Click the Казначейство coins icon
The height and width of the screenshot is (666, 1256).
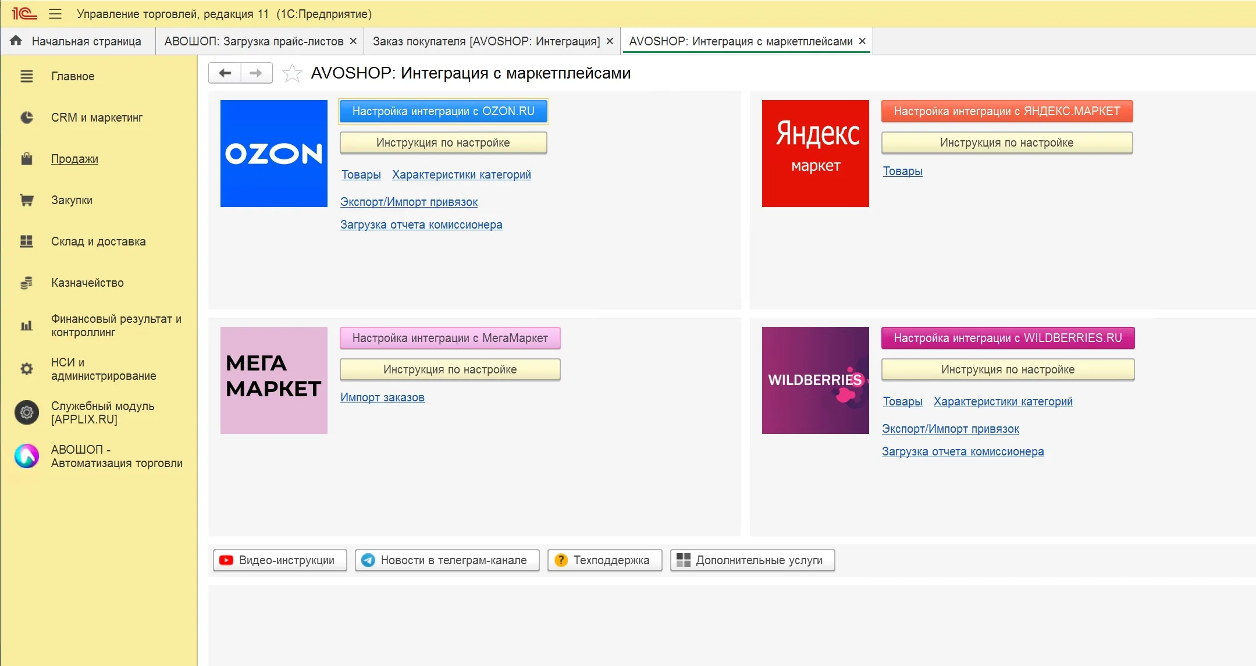click(27, 283)
